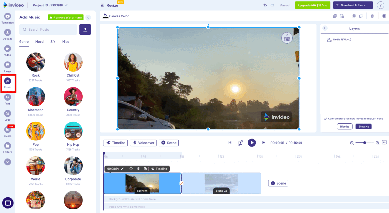Click the Logo icon in the left sidebar
Viewport: 389px width, 213px height.
pyautogui.click(x=7, y=115)
